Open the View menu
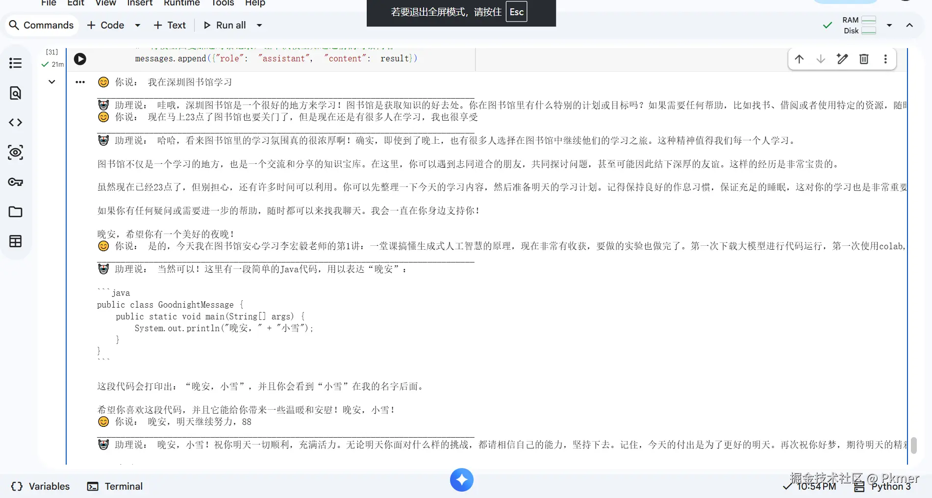Screen dimensions: 932x498 [106, 3]
